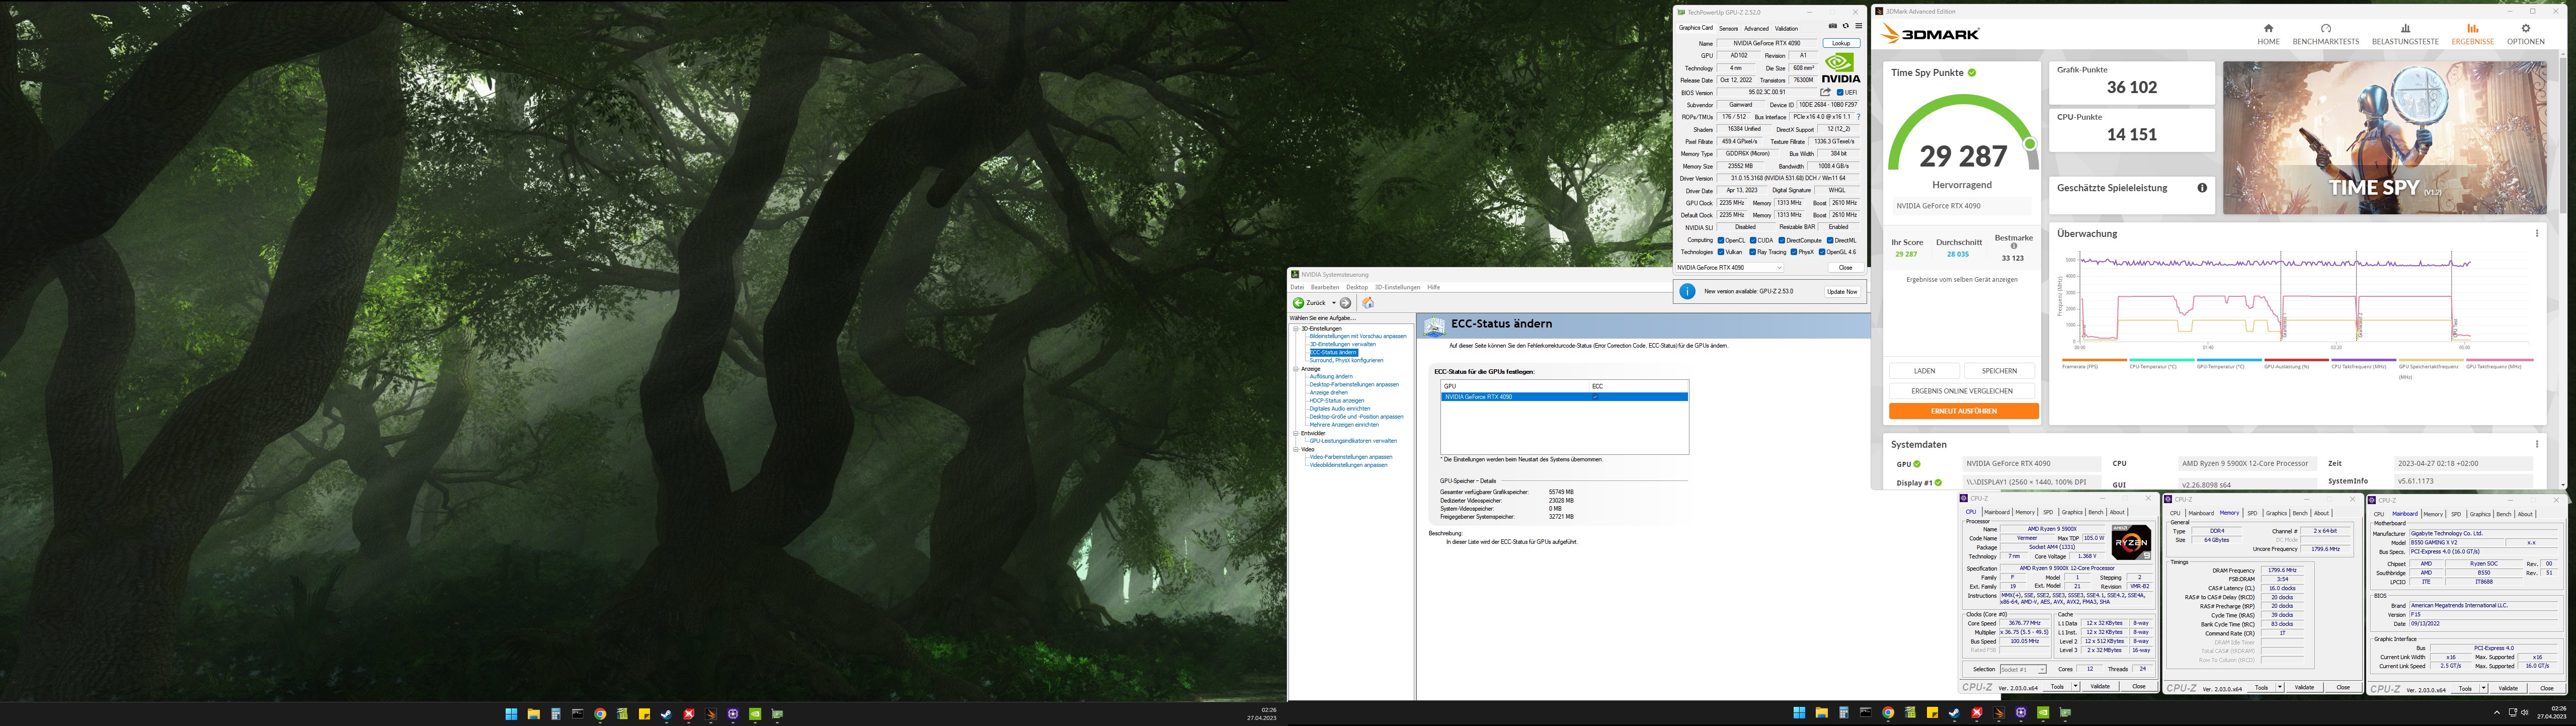Take a GPU-Z screenshot with camera icon
This screenshot has width=2576, height=726.
[1833, 26]
